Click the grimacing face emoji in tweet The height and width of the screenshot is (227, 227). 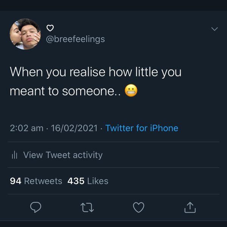(x=131, y=92)
